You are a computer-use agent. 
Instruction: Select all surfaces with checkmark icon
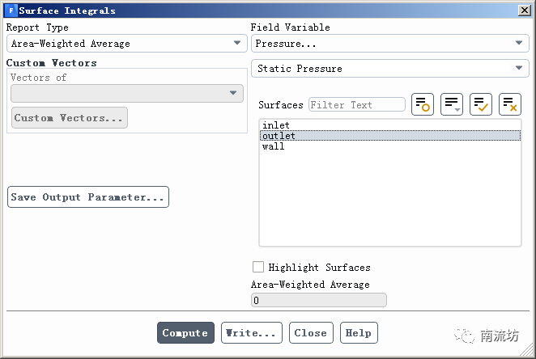[x=481, y=104]
